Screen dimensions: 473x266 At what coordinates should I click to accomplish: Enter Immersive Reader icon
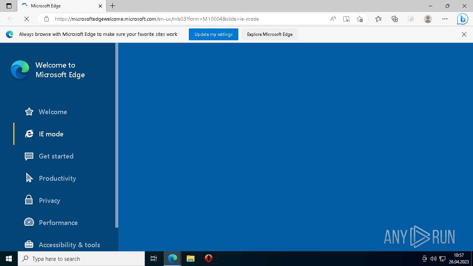coord(346,19)
